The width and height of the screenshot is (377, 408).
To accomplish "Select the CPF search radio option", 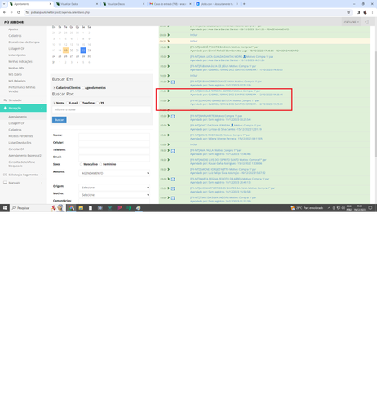I will (x=97, y=103).
